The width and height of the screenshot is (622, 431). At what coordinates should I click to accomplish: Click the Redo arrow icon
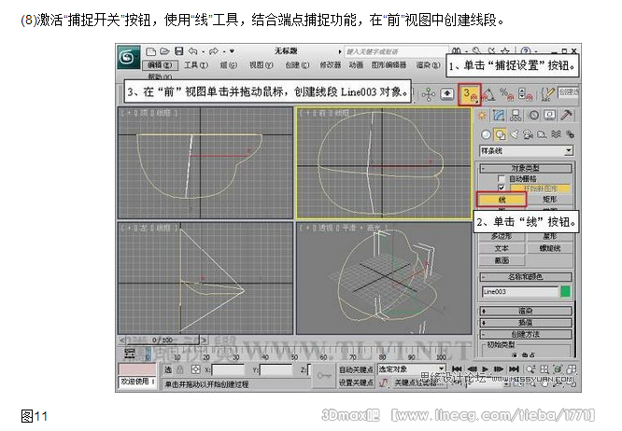click(x=214, y=51)
